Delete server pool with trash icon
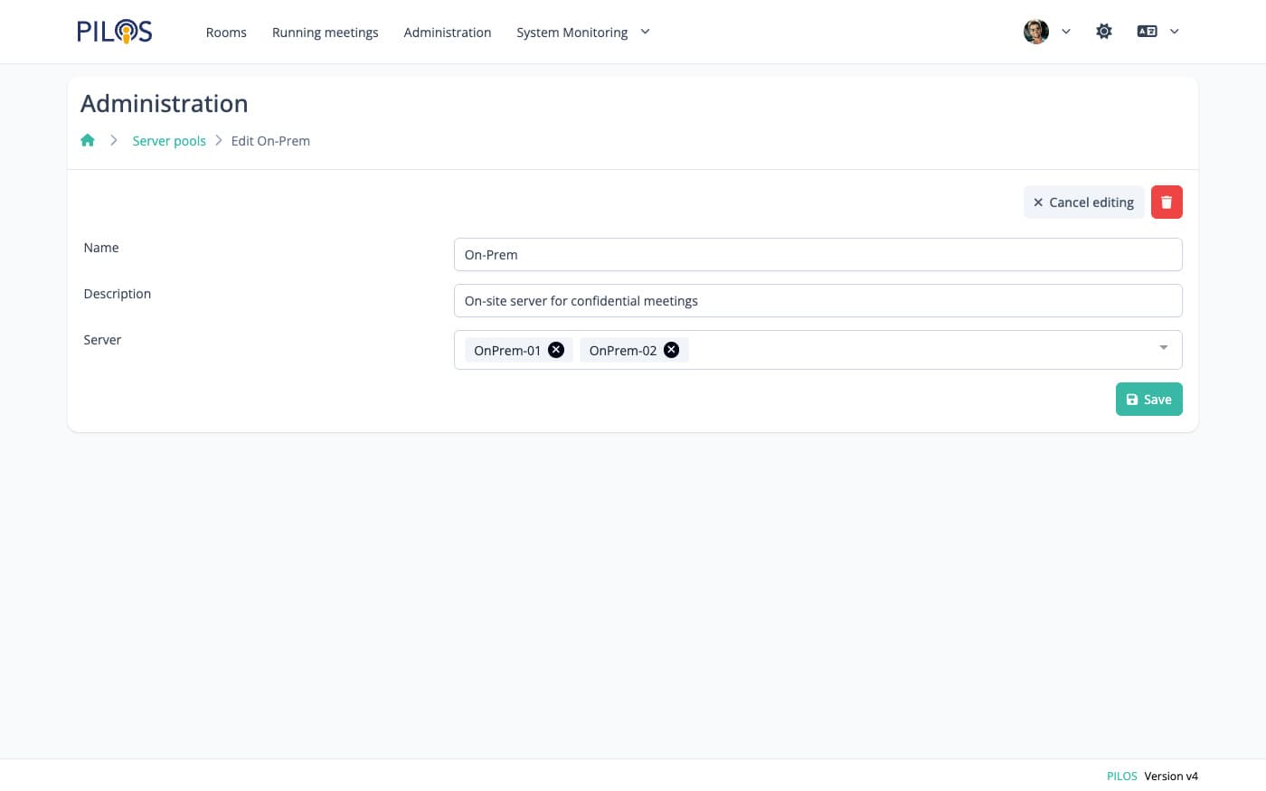The width and height of the screenshot is (1266, 791). 1167,202
